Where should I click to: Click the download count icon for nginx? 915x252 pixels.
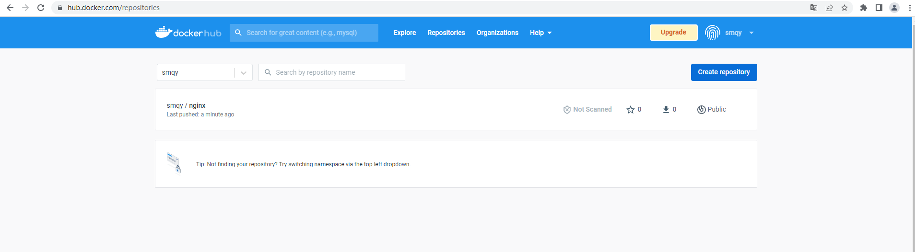[666, 110]
